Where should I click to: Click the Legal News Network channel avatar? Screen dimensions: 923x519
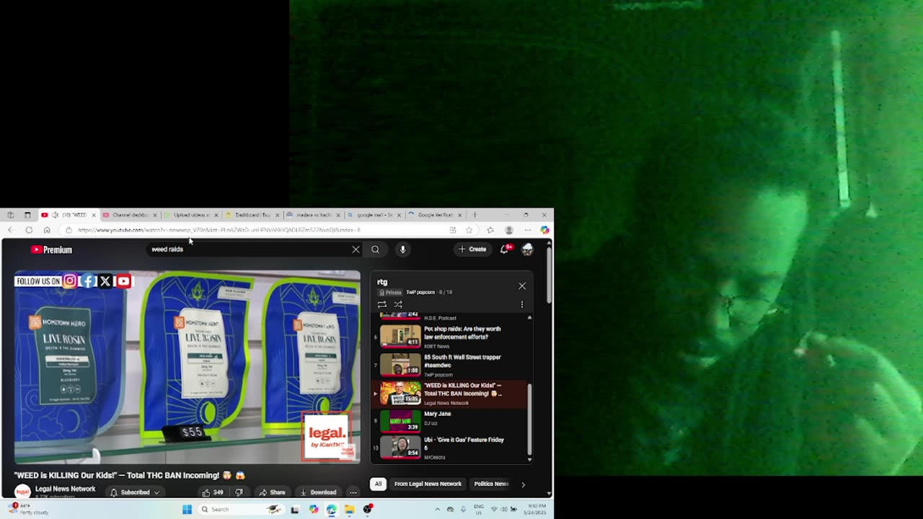pyautogui.click(x=22, y=492)
